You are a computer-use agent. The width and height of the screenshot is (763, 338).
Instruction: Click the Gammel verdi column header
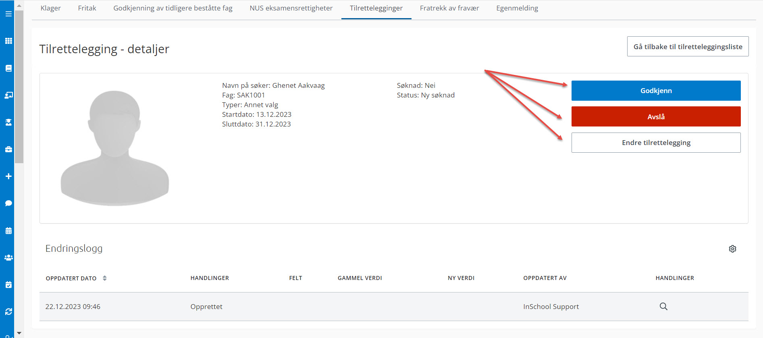point(360,278)
